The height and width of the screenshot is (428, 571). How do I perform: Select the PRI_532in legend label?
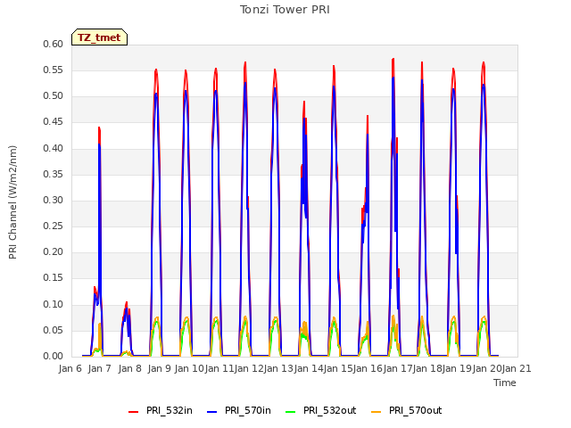170,410
